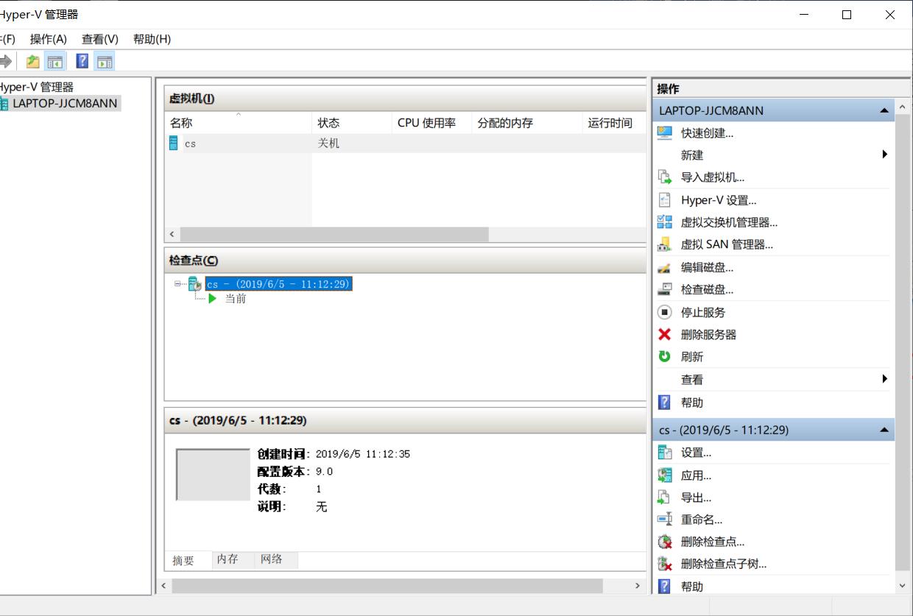Switch to the Memory (内存) tab
Viewport: 913px width, 616px height.
[228, 559]
